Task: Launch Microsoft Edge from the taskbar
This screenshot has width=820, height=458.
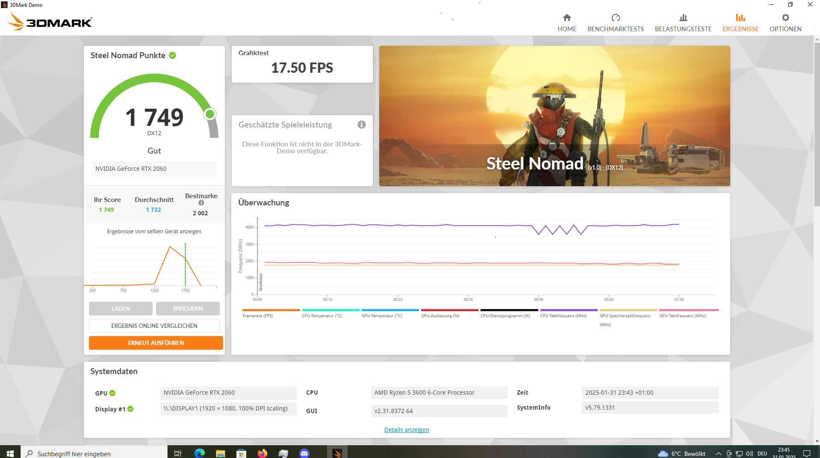Action: [200, 453]
